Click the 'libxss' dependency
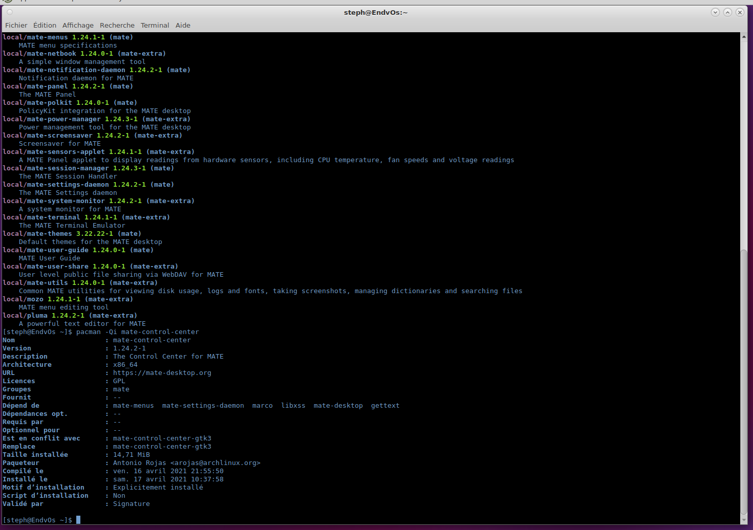 point(293,406)
